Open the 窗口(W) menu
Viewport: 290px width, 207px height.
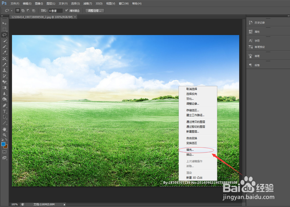(x=124, y=3)
